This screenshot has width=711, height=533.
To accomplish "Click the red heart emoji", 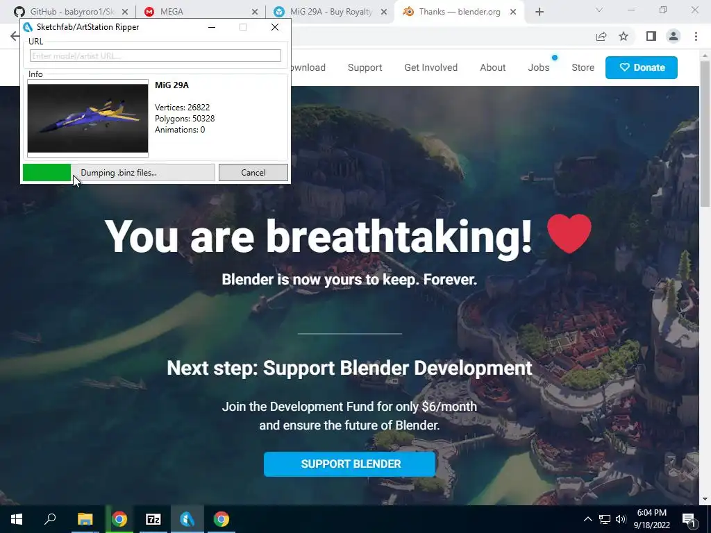I will click(x=569, y=233).
